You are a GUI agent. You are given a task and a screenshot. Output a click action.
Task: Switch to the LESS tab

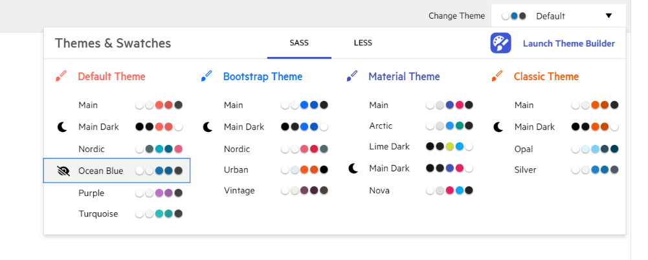click(x=363, y=43)
